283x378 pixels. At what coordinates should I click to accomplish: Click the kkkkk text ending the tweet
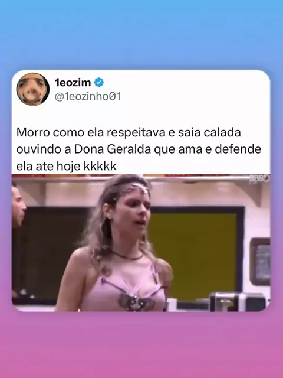click(x=100, y=166)
